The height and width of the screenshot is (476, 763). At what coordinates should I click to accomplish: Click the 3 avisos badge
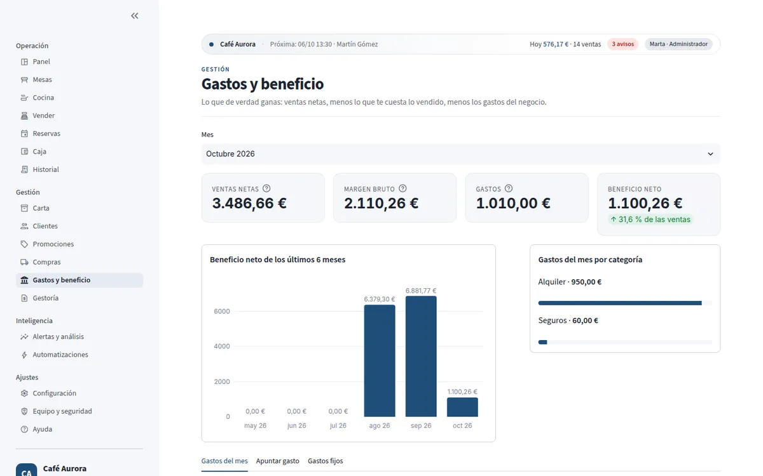(x=622, y=44)
